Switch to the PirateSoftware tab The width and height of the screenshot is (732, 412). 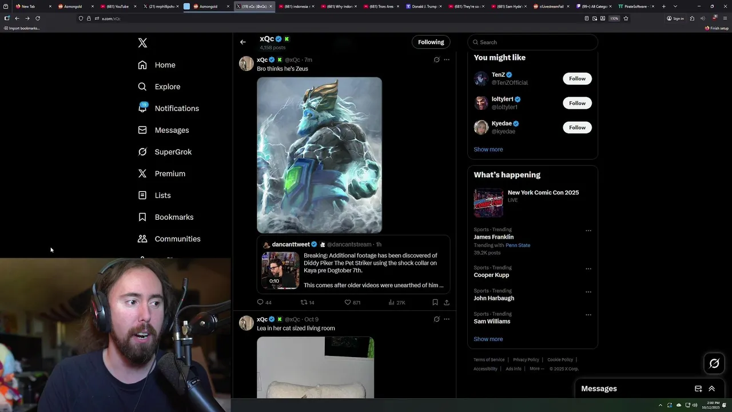[x=636, y=6]
